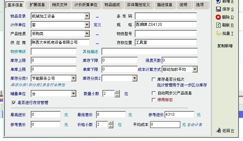Image resolution: width=243 pixels, height=141 pixels.
Task: Click the 批量 (Batch) icon
Action: [x=219, y=33]
